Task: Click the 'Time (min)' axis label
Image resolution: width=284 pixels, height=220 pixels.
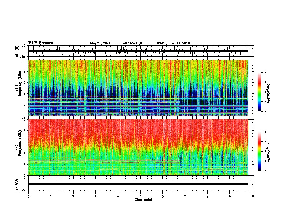Action: pos(143,200)
